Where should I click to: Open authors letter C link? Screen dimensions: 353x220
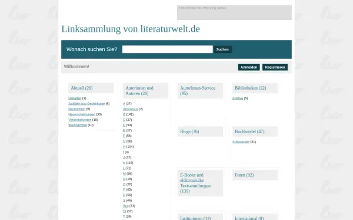(x=124, y=120)
